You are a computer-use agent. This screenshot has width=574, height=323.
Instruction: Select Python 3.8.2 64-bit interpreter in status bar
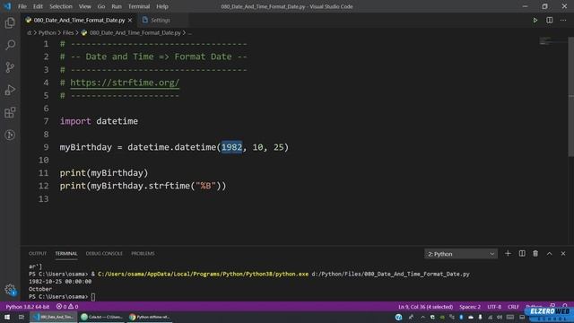[28, 307]
